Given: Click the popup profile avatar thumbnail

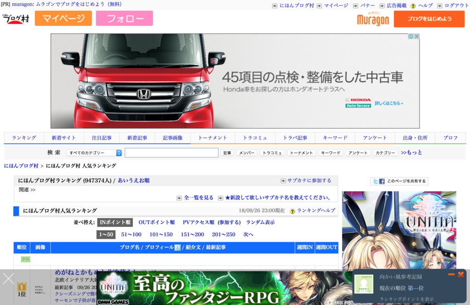Looking at the screenshot, I should point(364,284).
